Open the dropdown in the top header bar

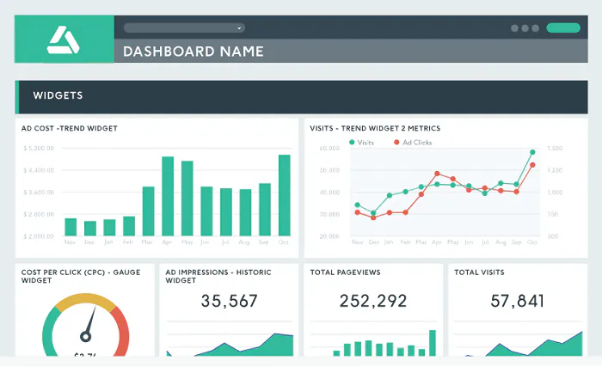[184, 28]
